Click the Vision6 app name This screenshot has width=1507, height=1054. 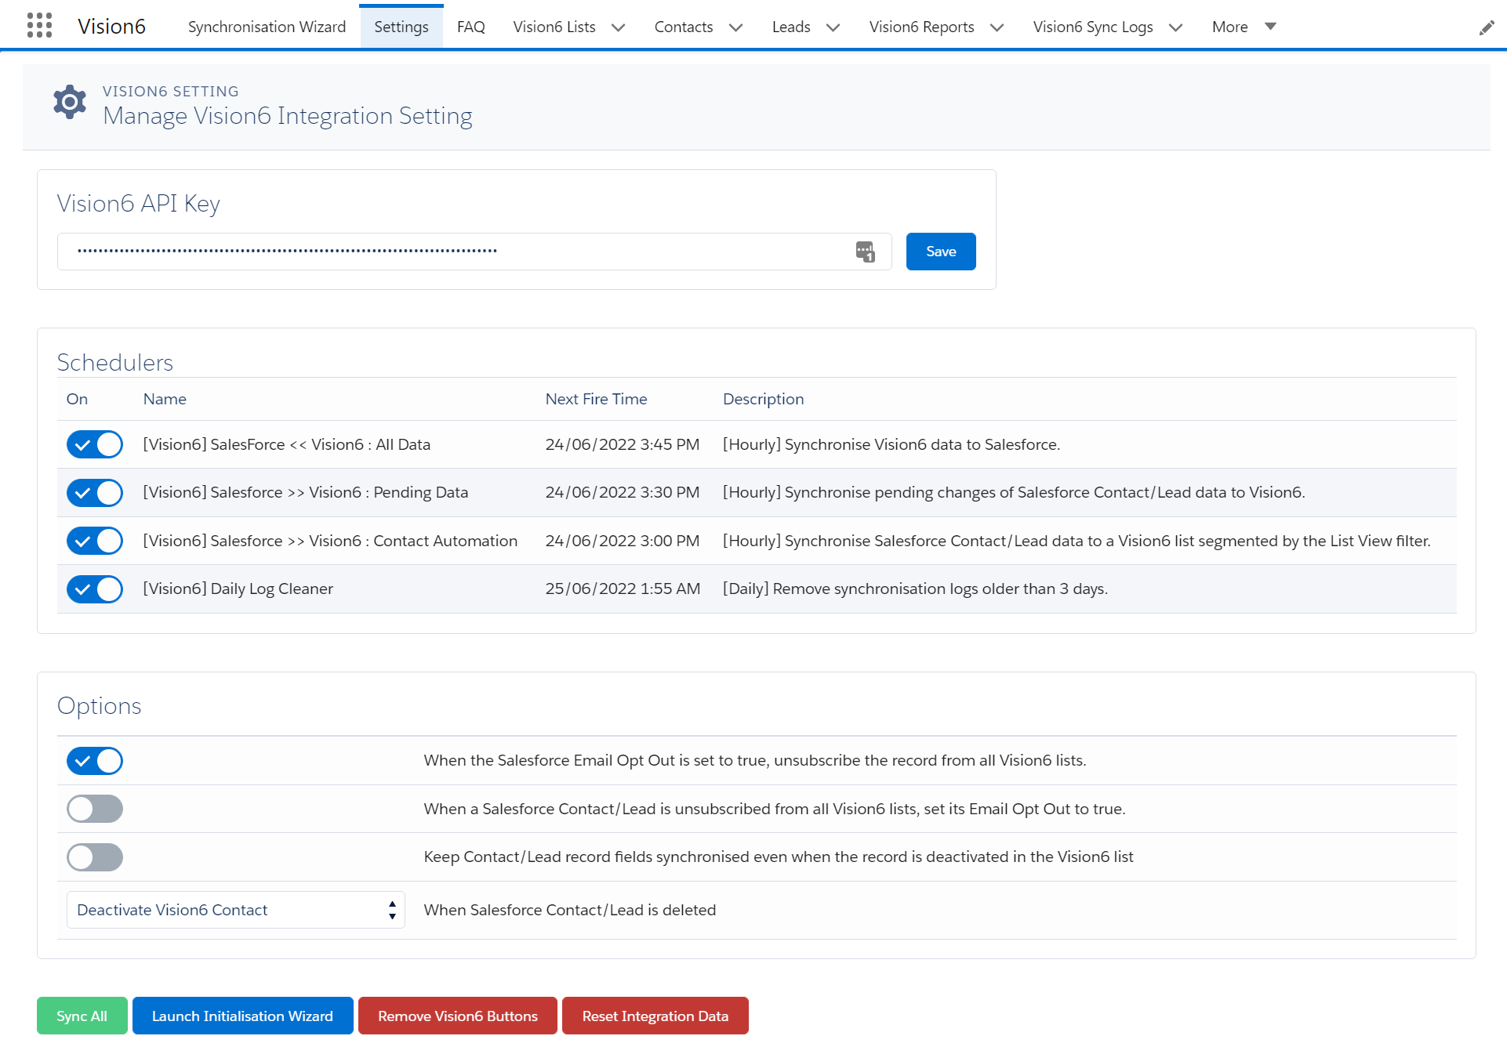[x=111, y=27]
